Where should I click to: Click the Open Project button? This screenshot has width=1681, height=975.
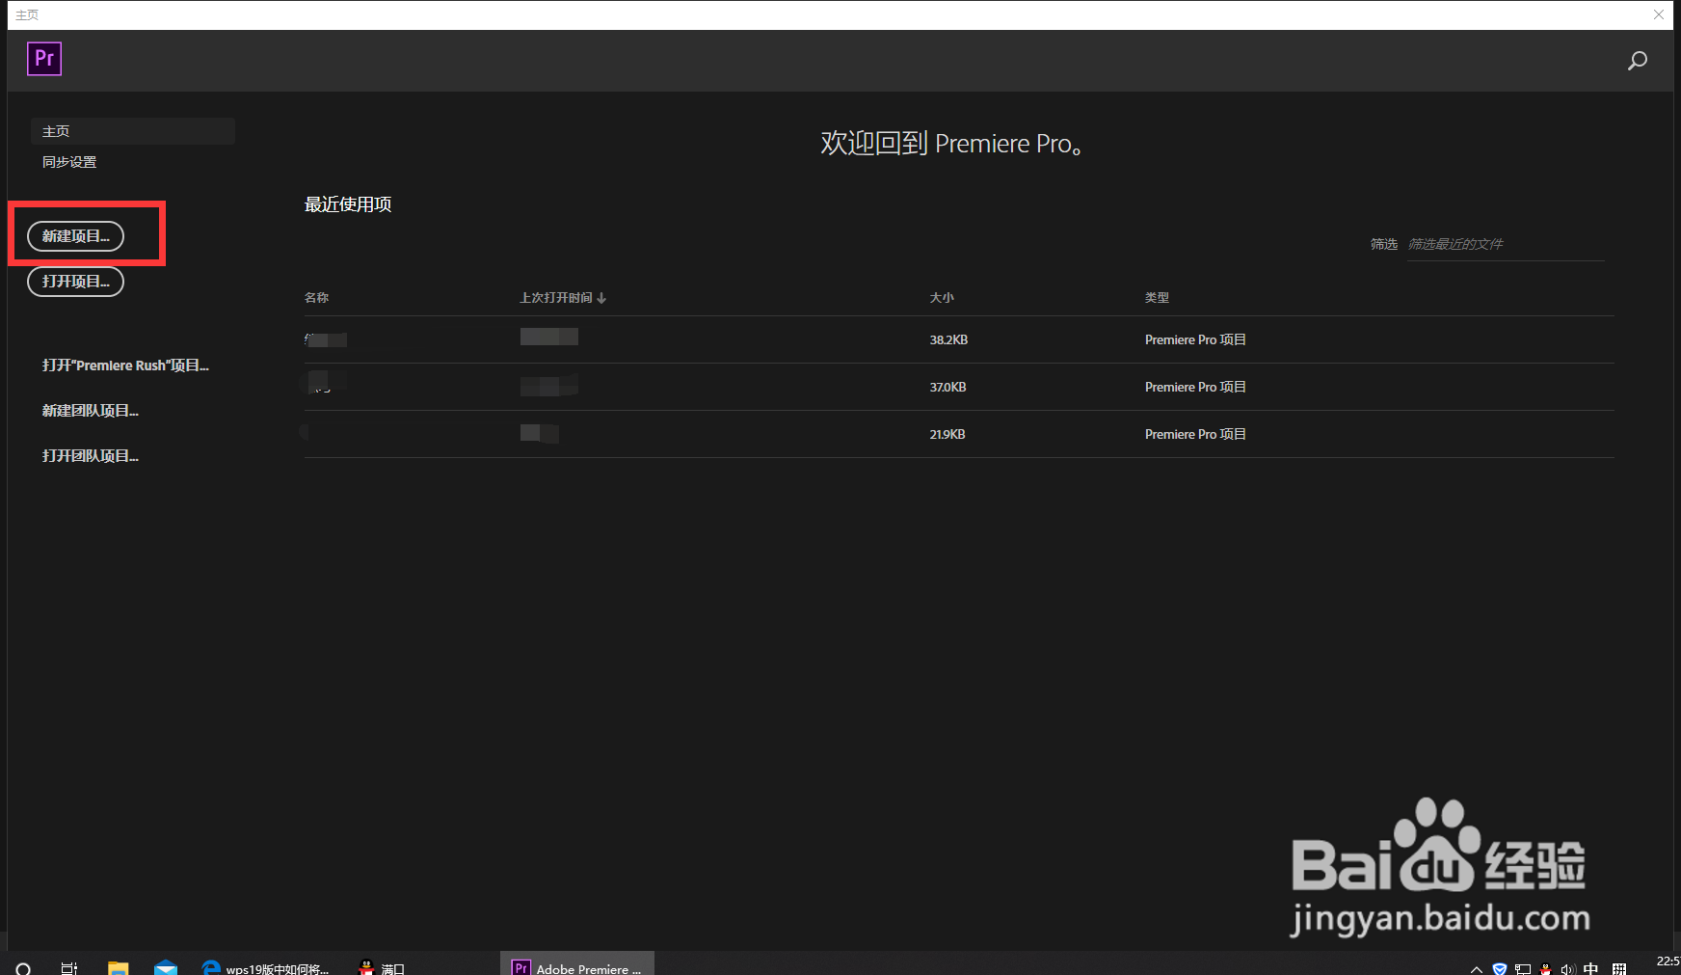pyautogui.click(x=75, y=281)
